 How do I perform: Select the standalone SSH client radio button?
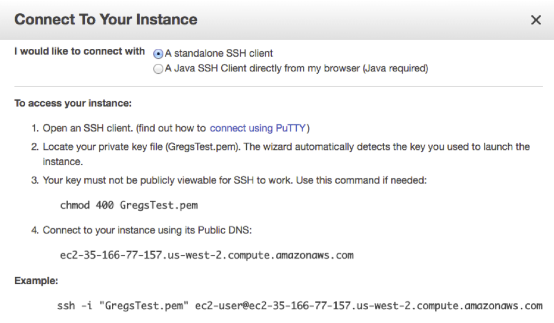(159, 53)
